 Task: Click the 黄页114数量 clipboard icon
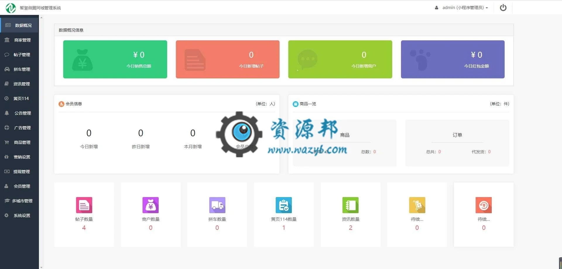pyautogui.click(x=284, y=205)
